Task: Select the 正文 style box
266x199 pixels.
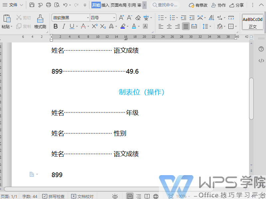Action: [x=253, y=22]
